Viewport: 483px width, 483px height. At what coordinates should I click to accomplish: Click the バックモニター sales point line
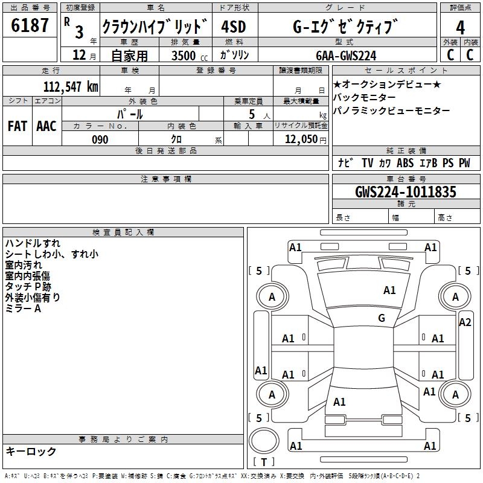[364, 97]
